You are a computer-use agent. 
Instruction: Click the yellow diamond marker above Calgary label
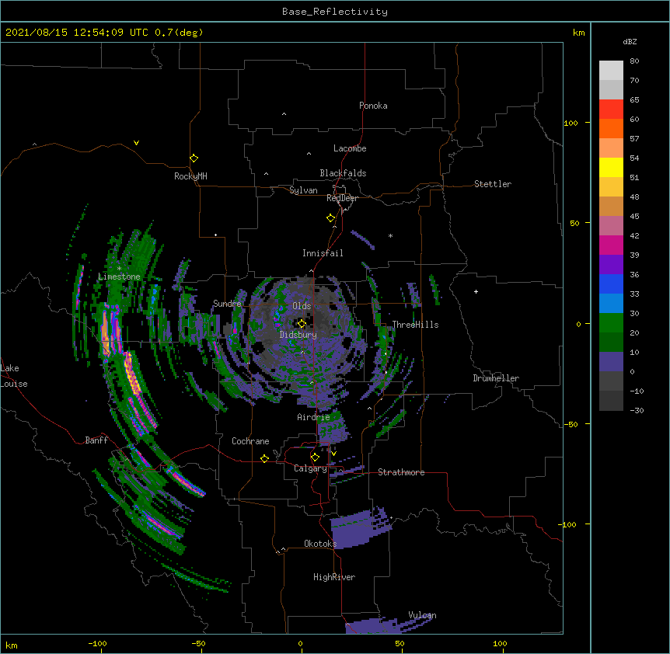315,457
